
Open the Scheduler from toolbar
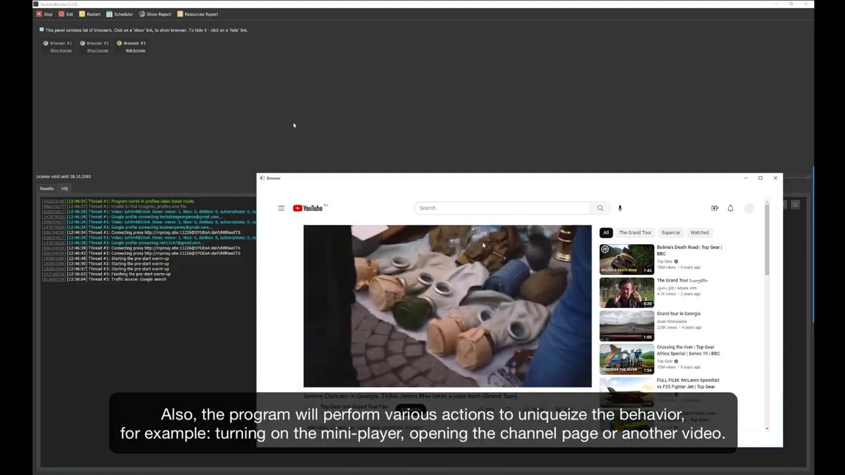119,14
